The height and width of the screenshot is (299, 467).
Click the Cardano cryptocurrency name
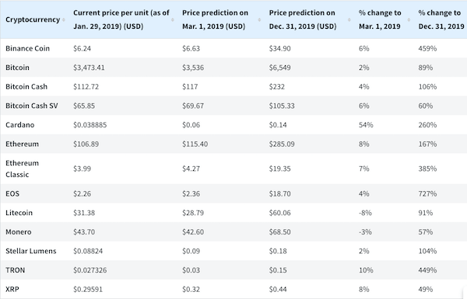coord(20,125)
